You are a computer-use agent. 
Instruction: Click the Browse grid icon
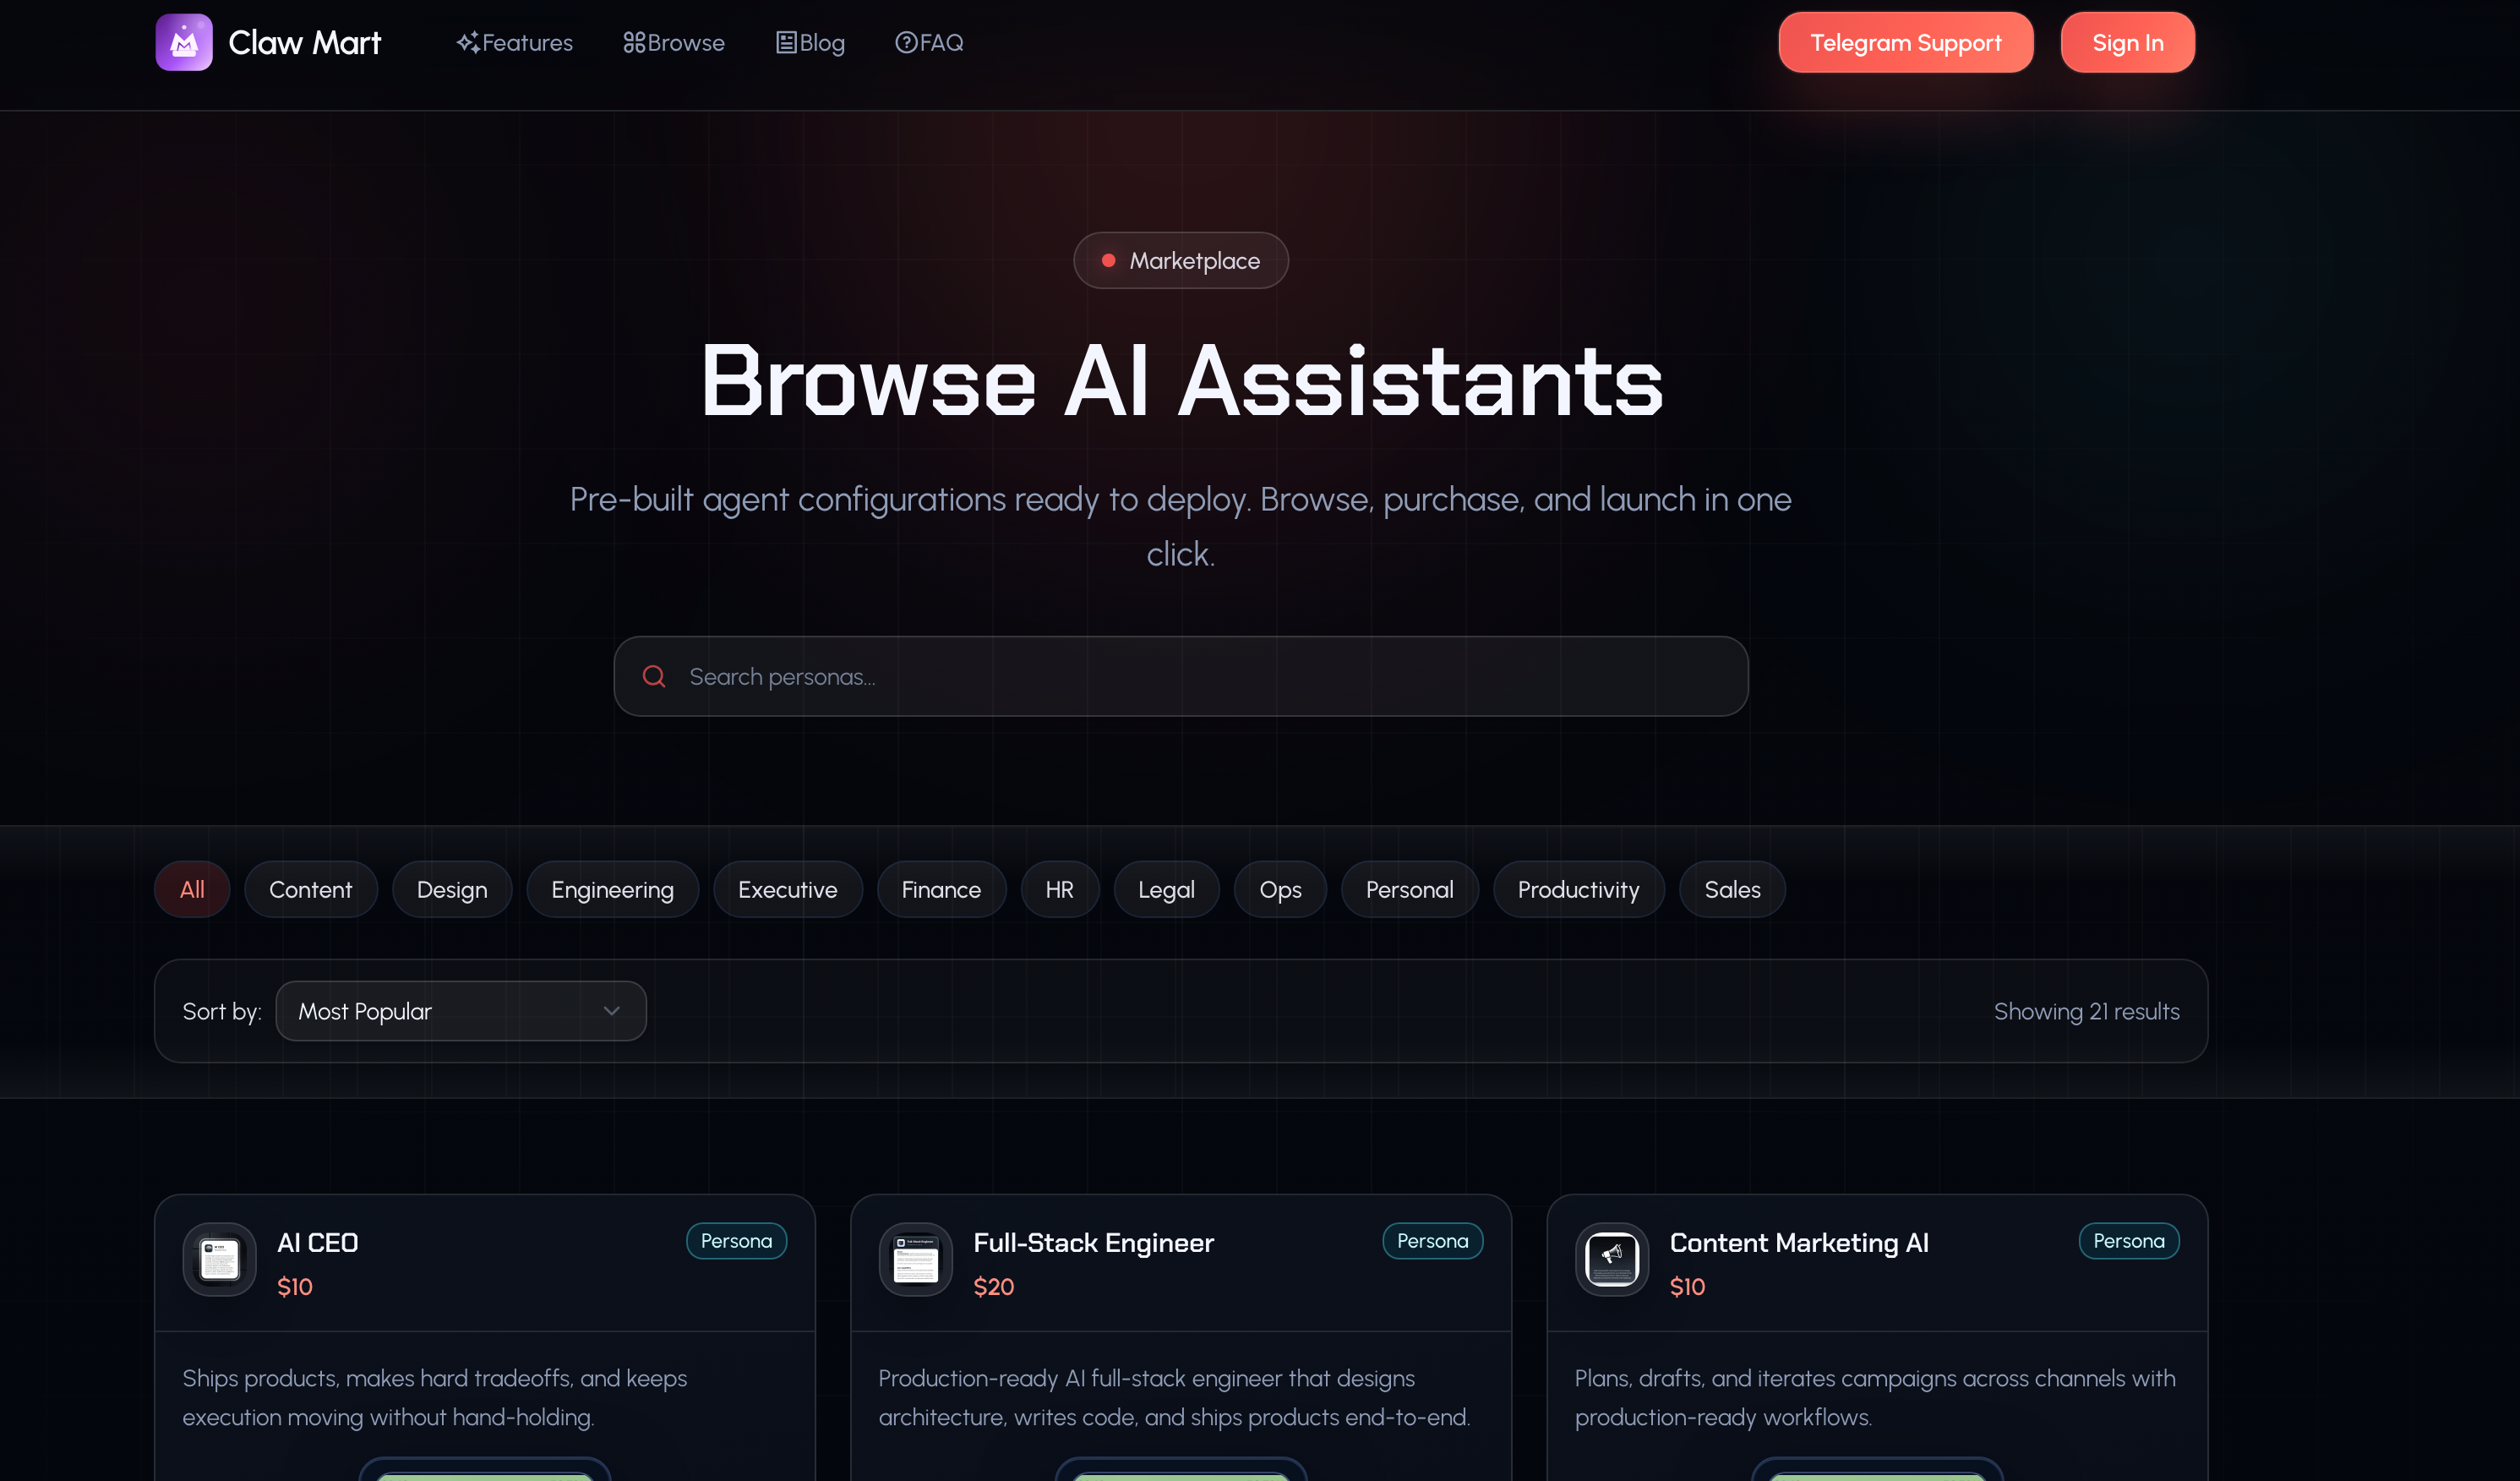[x=633, y=42]
